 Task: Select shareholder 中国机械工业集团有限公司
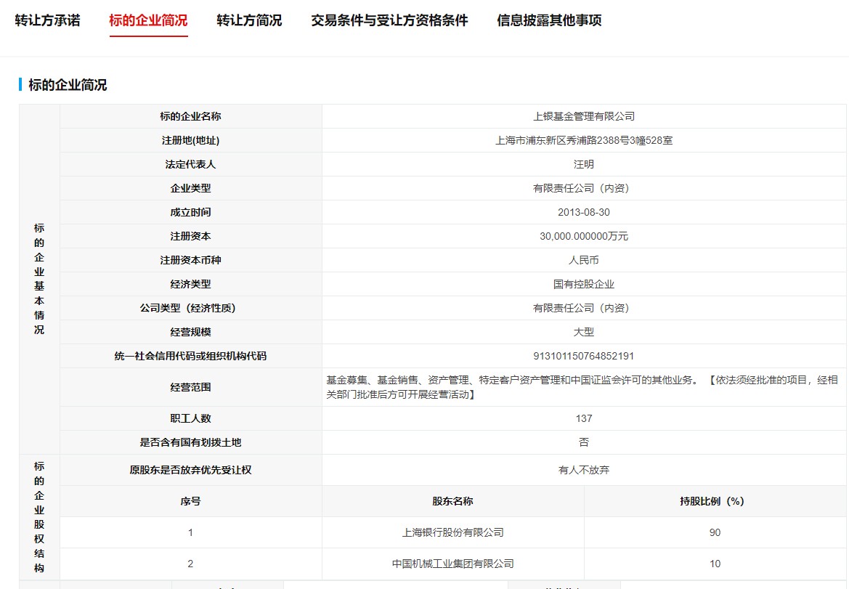[x=452, y=564]
